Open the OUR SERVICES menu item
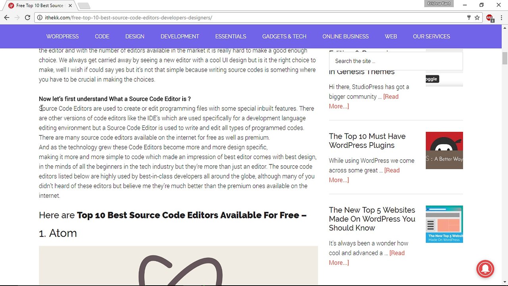 [x=431, y=37]
